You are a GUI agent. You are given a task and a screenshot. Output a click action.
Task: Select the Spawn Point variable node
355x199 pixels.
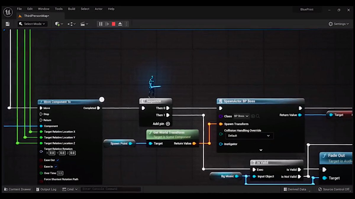tap(120, 143)
